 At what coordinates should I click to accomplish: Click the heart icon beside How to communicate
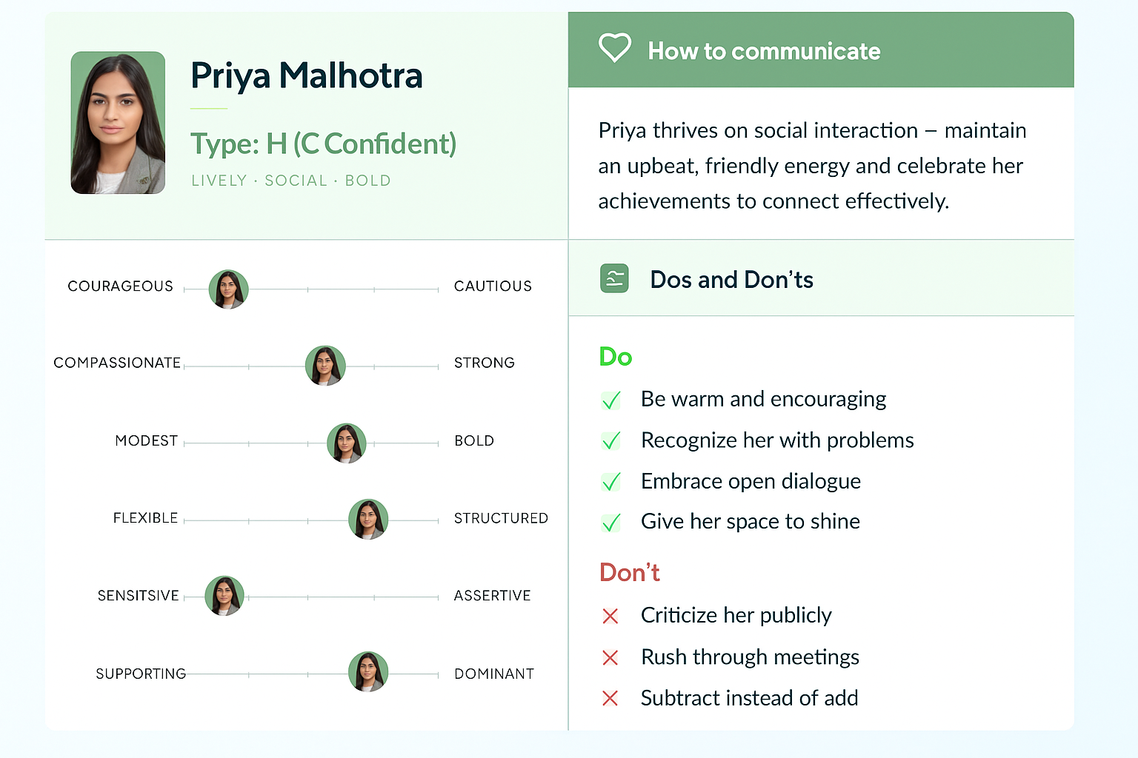point(614,48)
